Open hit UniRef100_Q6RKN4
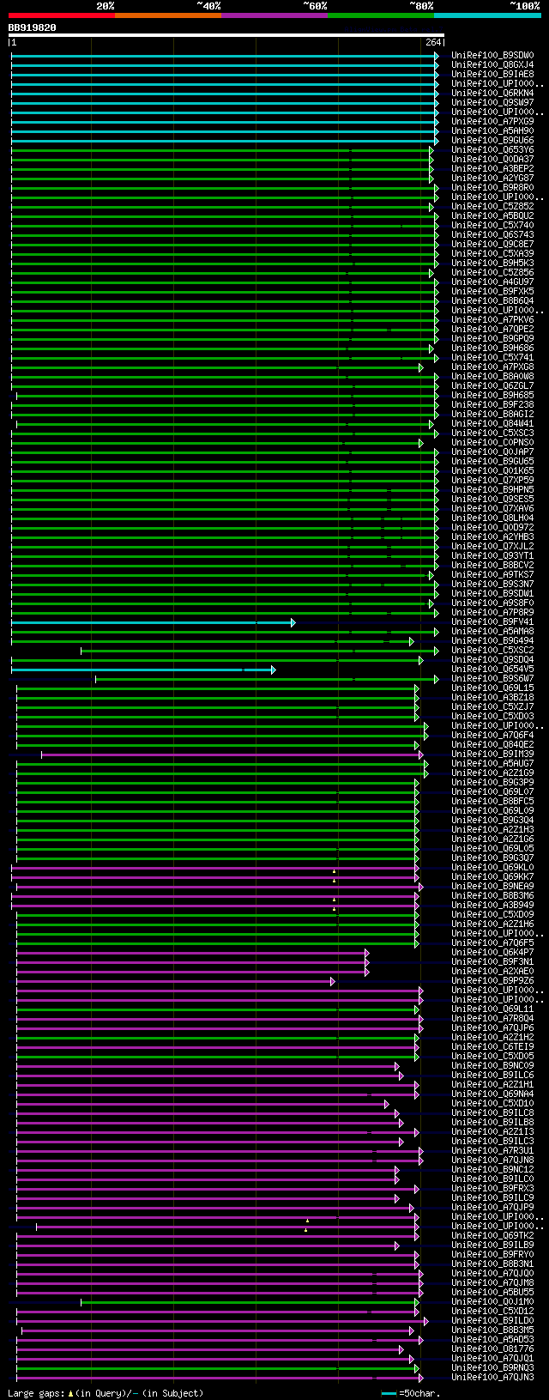The width and height of the screenshot is (549, 1400). (x=492, y=93)
